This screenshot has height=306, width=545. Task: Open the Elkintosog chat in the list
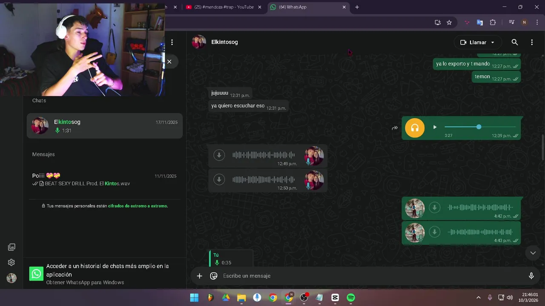click(105, 126)
